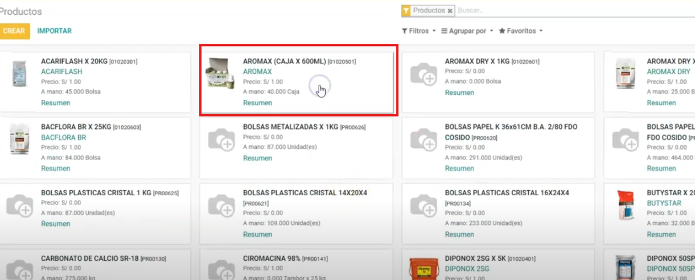Click CIROMACINA 98% placeholder camera icon

click(x=221, y=269)
